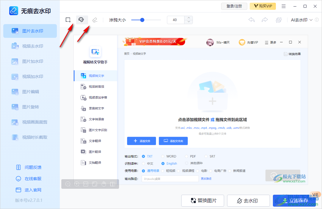The width and height of the screenshot is (322, 209).
Task: Select the WORD output radio button
Action: click(163, 156)
